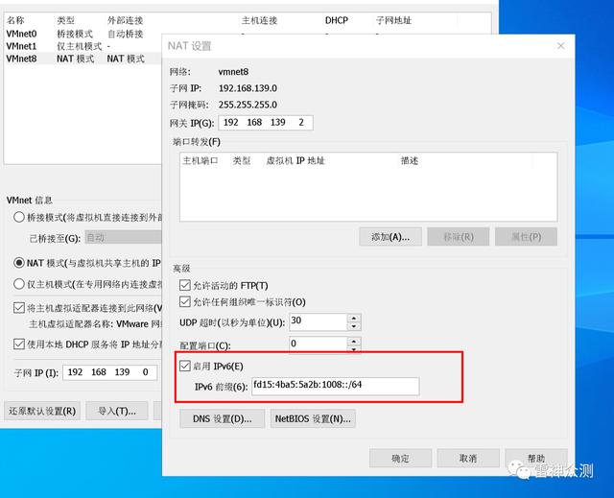Select NAT 模式 radio button
This screenshot has width=614, height=498.
19,263
